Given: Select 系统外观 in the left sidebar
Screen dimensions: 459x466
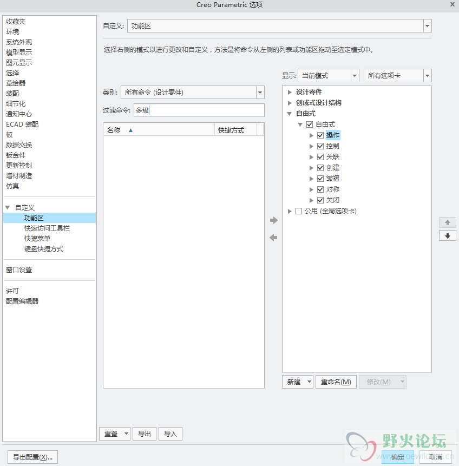Looking at the screenshot, I should tap(19, 42).
